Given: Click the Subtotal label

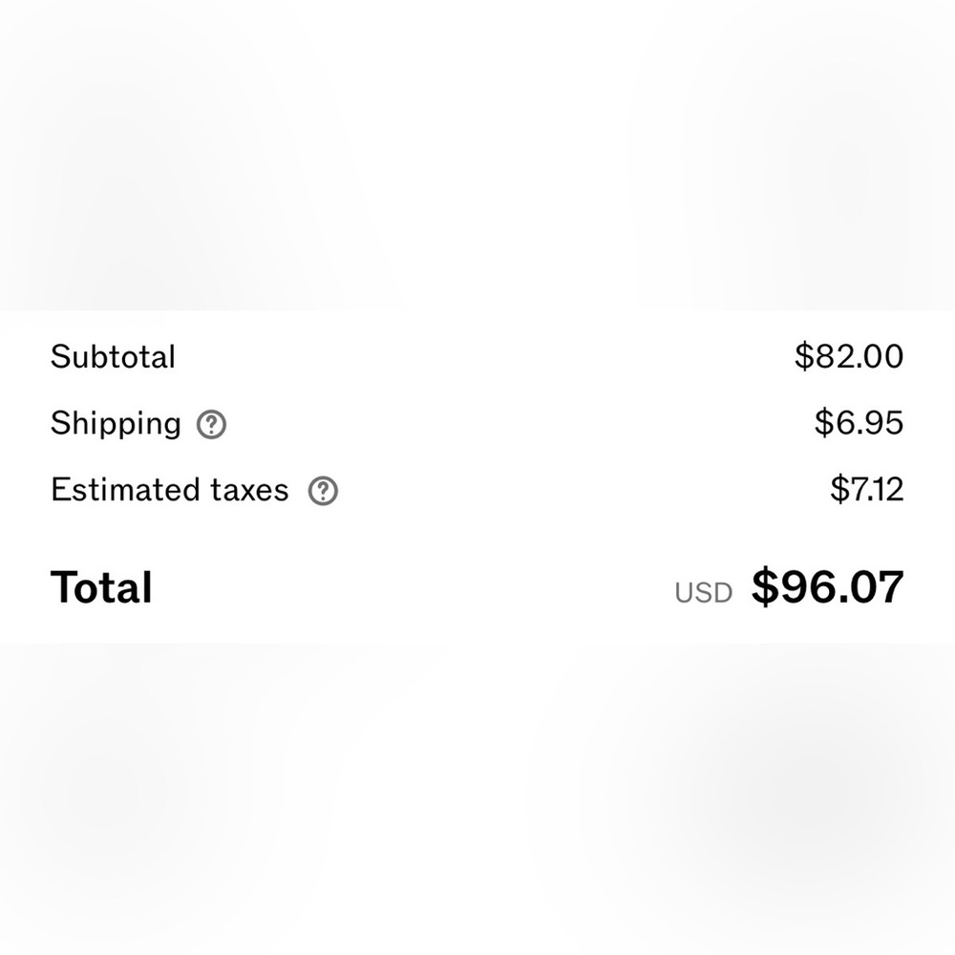Looking at the screenshot, I should 113,357.
